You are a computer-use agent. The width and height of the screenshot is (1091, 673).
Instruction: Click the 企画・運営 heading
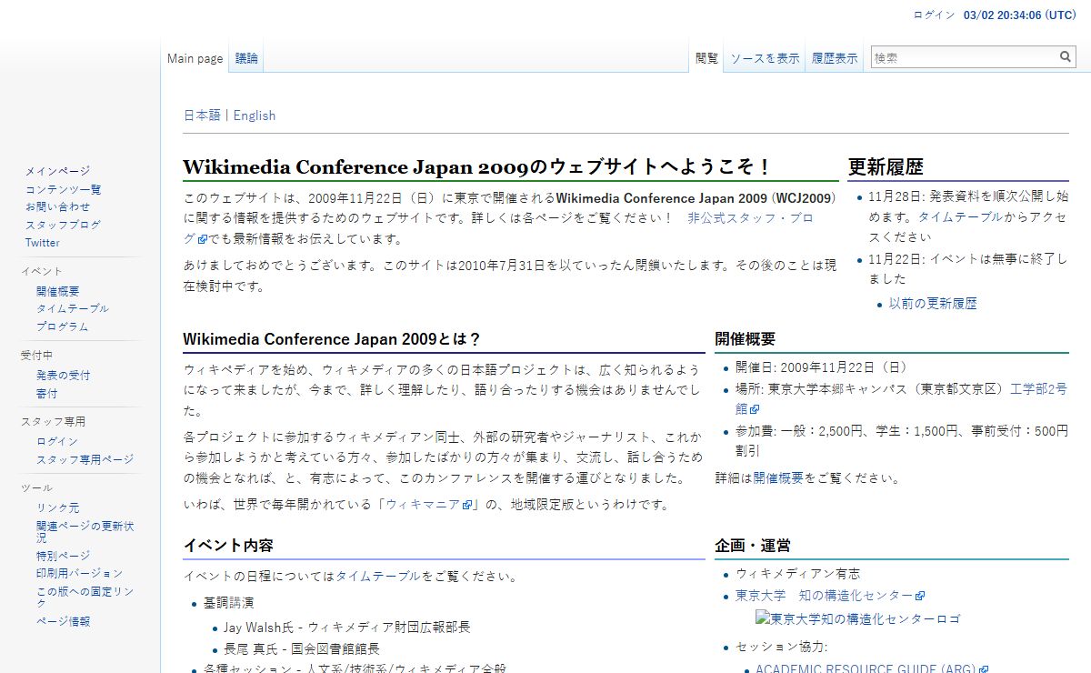pos(753,546)
